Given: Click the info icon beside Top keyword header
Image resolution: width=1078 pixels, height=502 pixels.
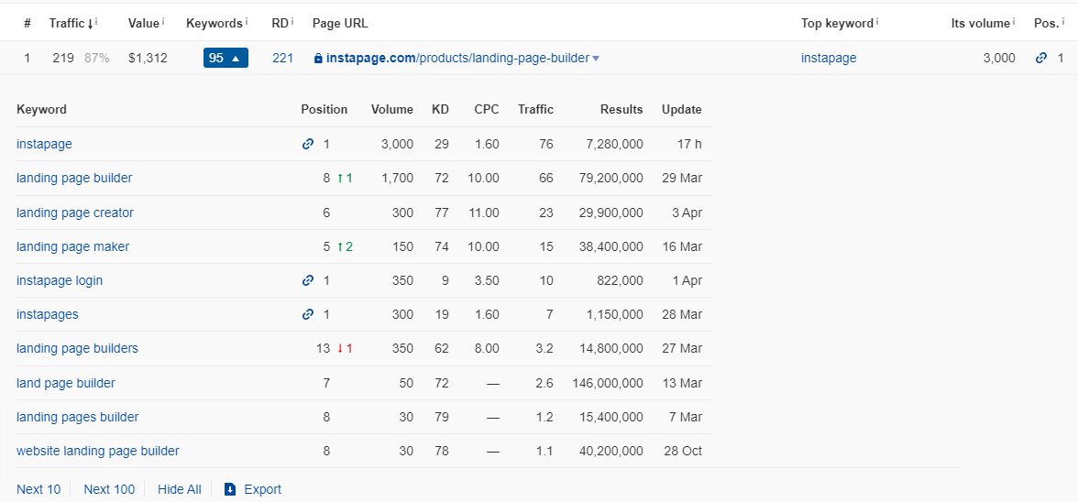Looking at the screenshot, I should (877, 22).
